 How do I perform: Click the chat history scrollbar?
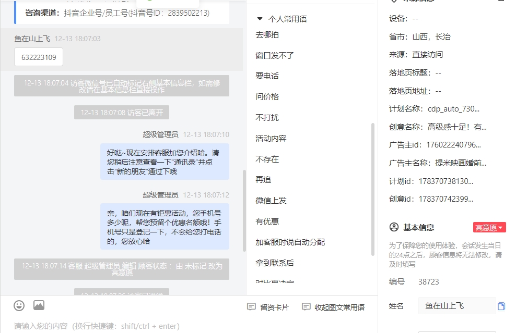click(x=244, y=211)
